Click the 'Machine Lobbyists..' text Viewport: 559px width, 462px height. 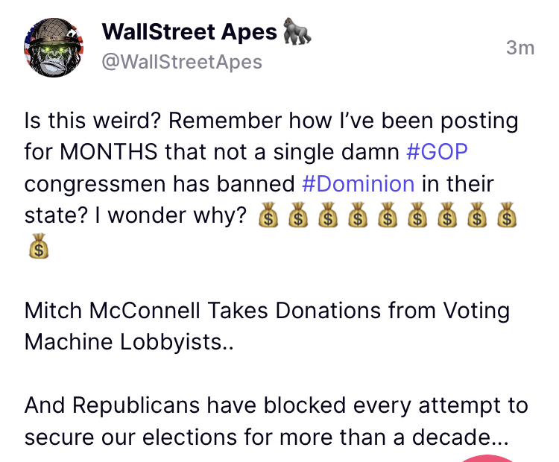(x=128, y=342)
